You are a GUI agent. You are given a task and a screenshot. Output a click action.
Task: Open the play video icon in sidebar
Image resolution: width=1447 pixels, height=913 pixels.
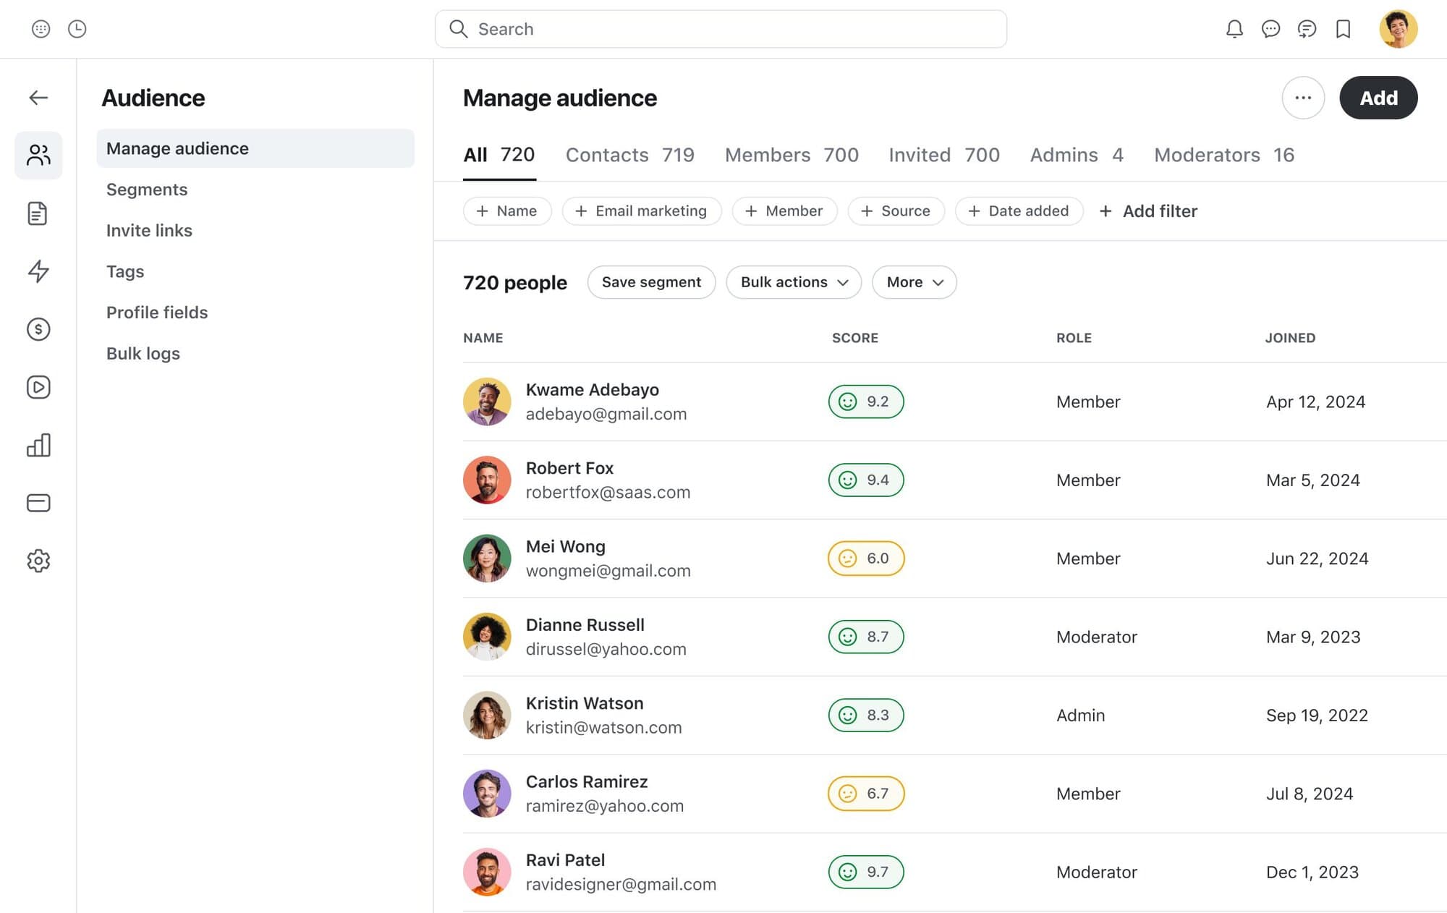coord(38,387)
